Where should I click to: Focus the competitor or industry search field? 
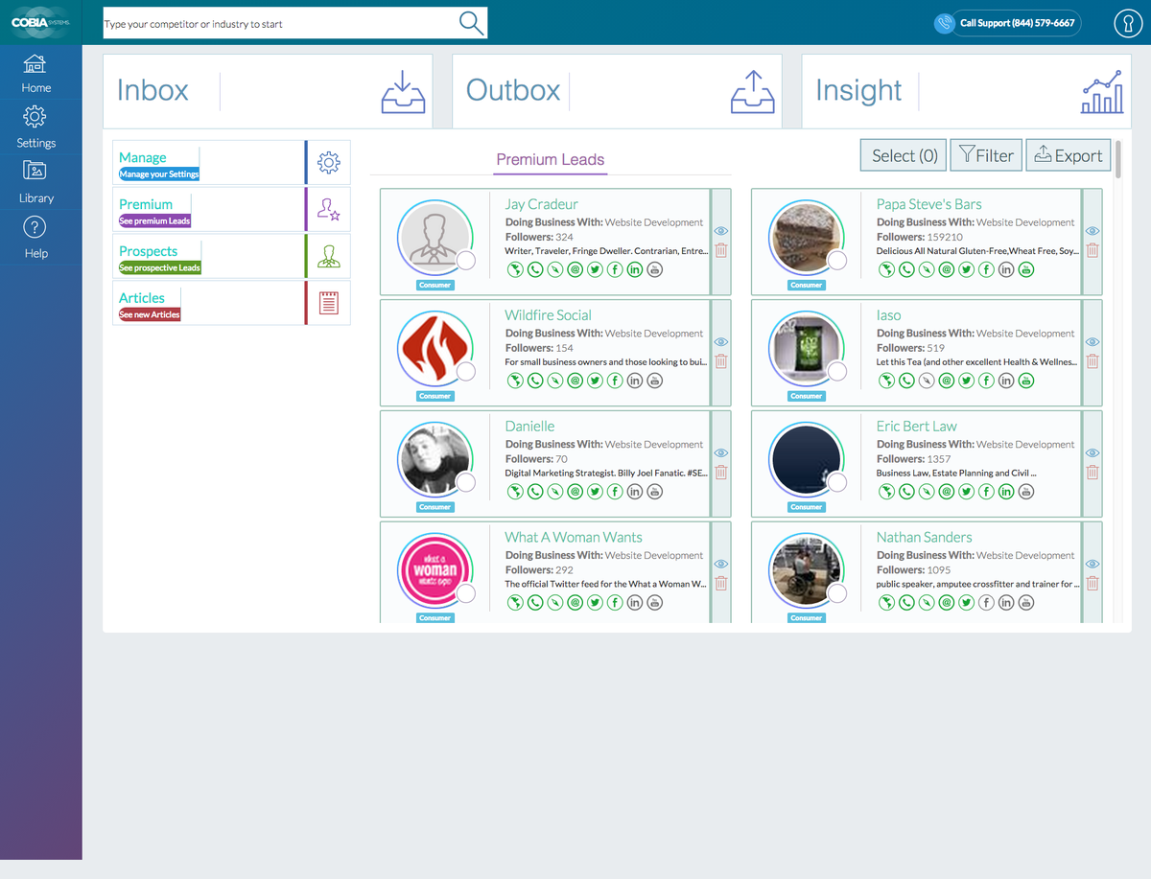click(x=281, y=24)
